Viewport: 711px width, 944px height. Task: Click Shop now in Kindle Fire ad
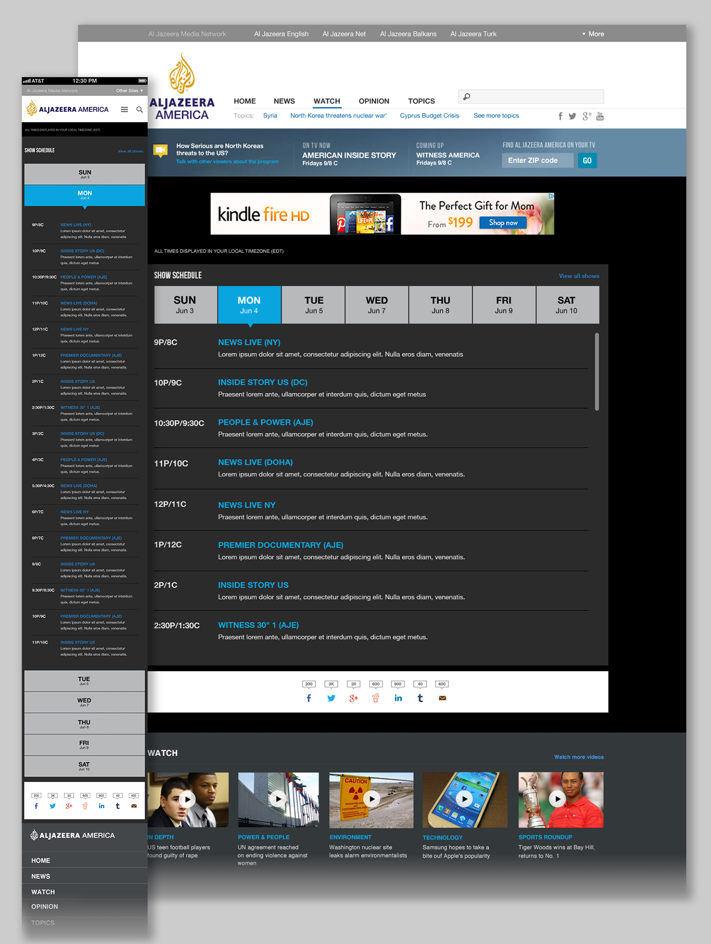503,223
